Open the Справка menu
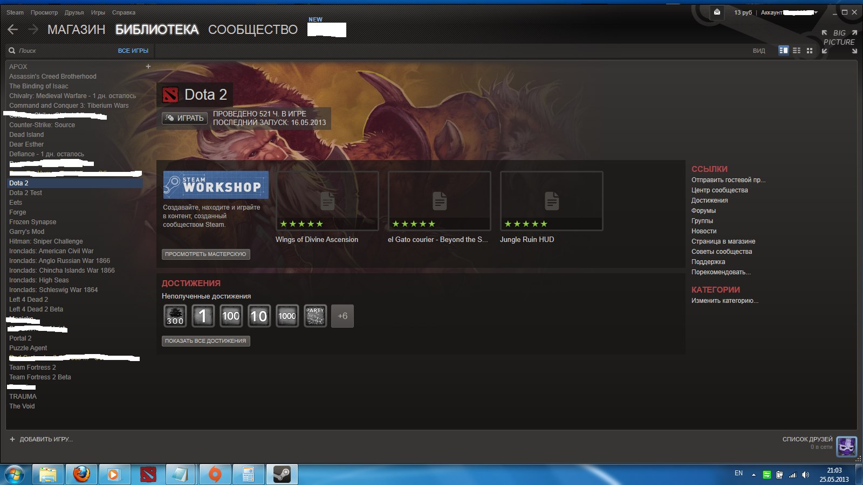The width and height of the screenshot is (863, 485). tap(124, 12)
